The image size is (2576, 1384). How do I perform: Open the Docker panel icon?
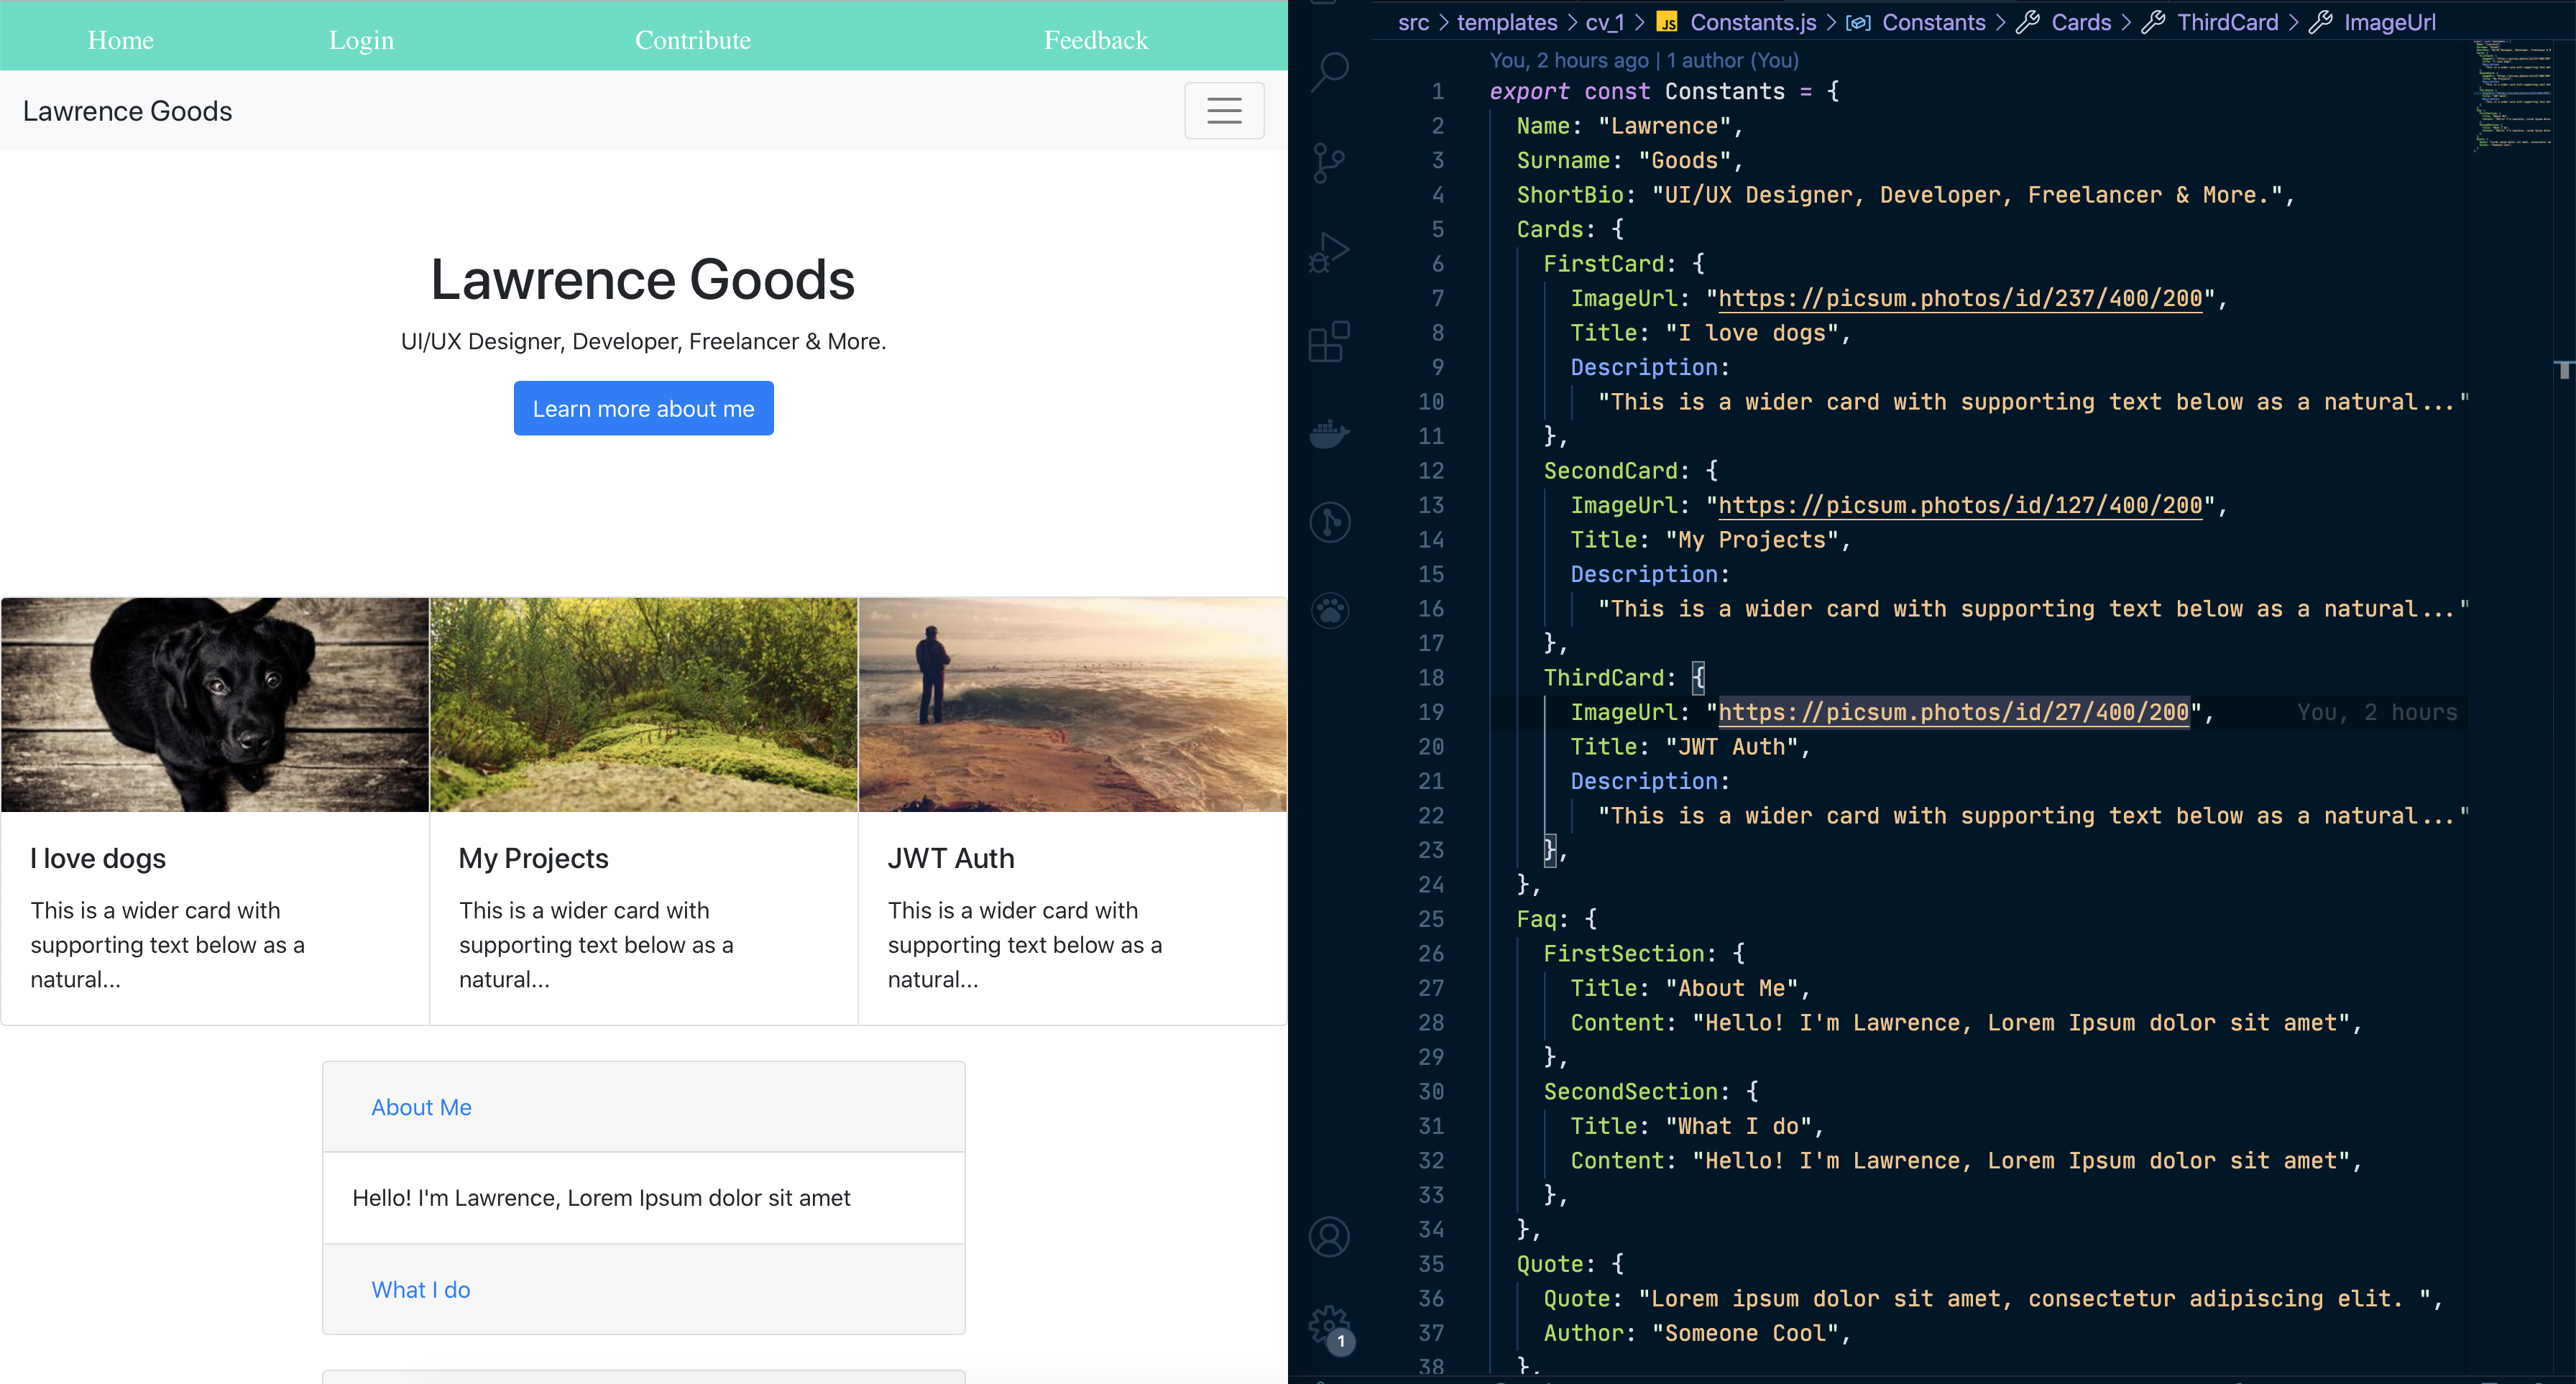coord(1329,433)
